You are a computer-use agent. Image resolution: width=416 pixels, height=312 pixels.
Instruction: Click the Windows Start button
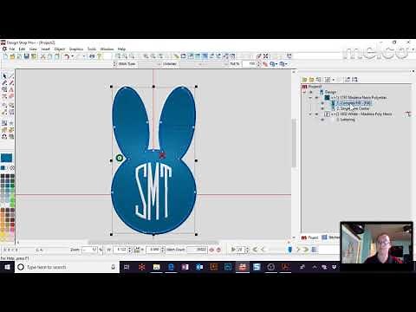point(7,267)
